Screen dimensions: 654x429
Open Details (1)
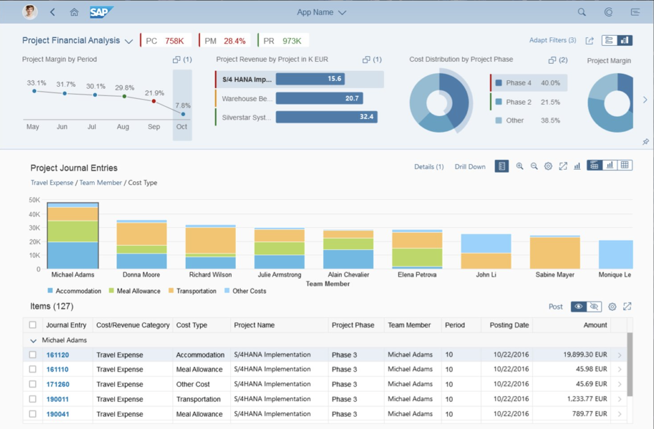click(x=429, y=167)
